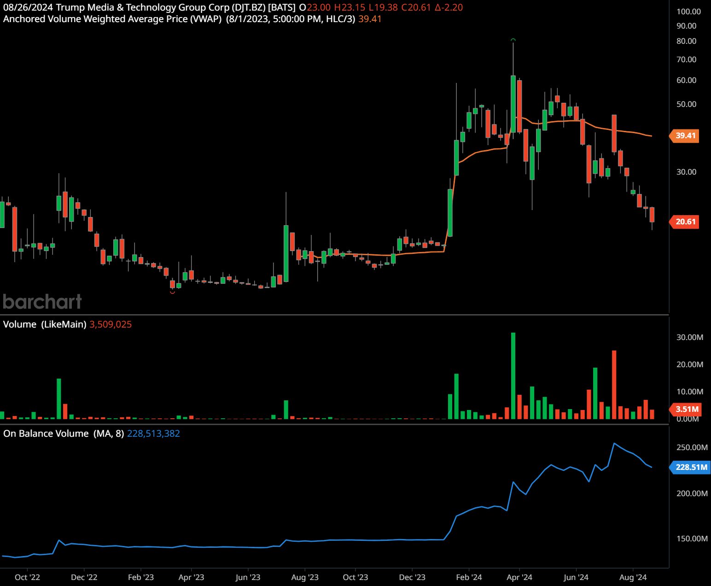
Task: Click the tallest green volume bar near Apr '24
Action: 513,375
